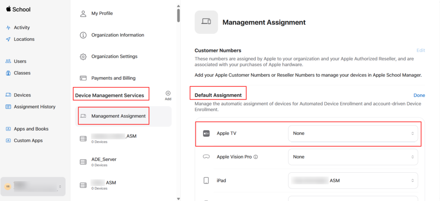Click the Apple Vision Pro headset icon

[206, 157]
